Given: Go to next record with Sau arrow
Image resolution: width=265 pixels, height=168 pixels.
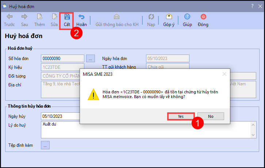Looking at the screenshot, I should tap(24, 17).
